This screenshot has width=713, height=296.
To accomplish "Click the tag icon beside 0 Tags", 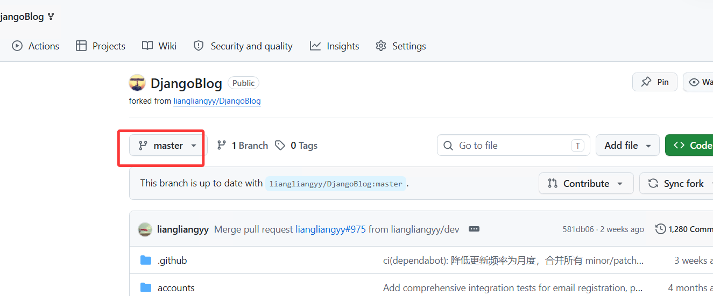I will (280, 146).
